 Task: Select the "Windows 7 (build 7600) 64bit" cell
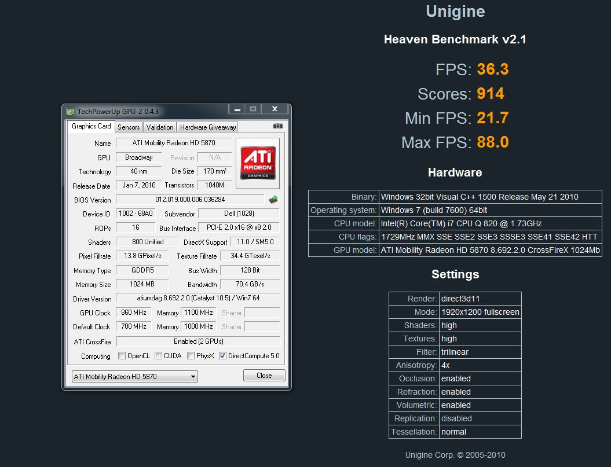pos(490,210)
